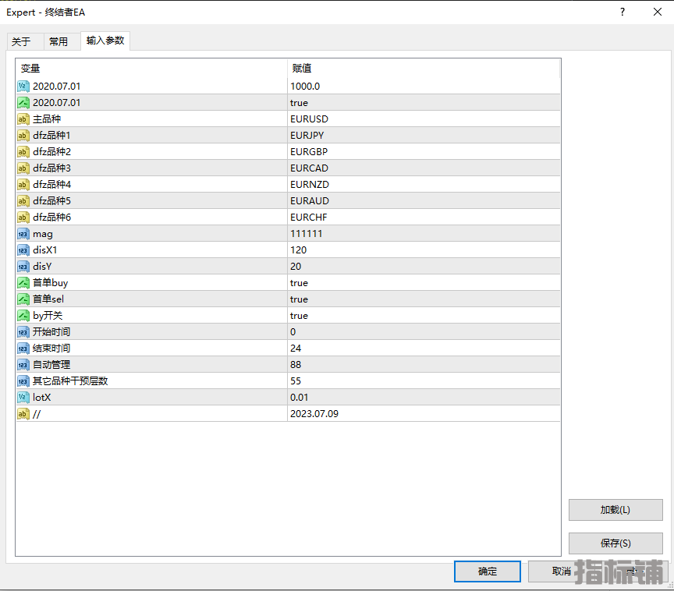Select the EURUSD value field
This screenshot has width=674, height=591.
[309, 119]
